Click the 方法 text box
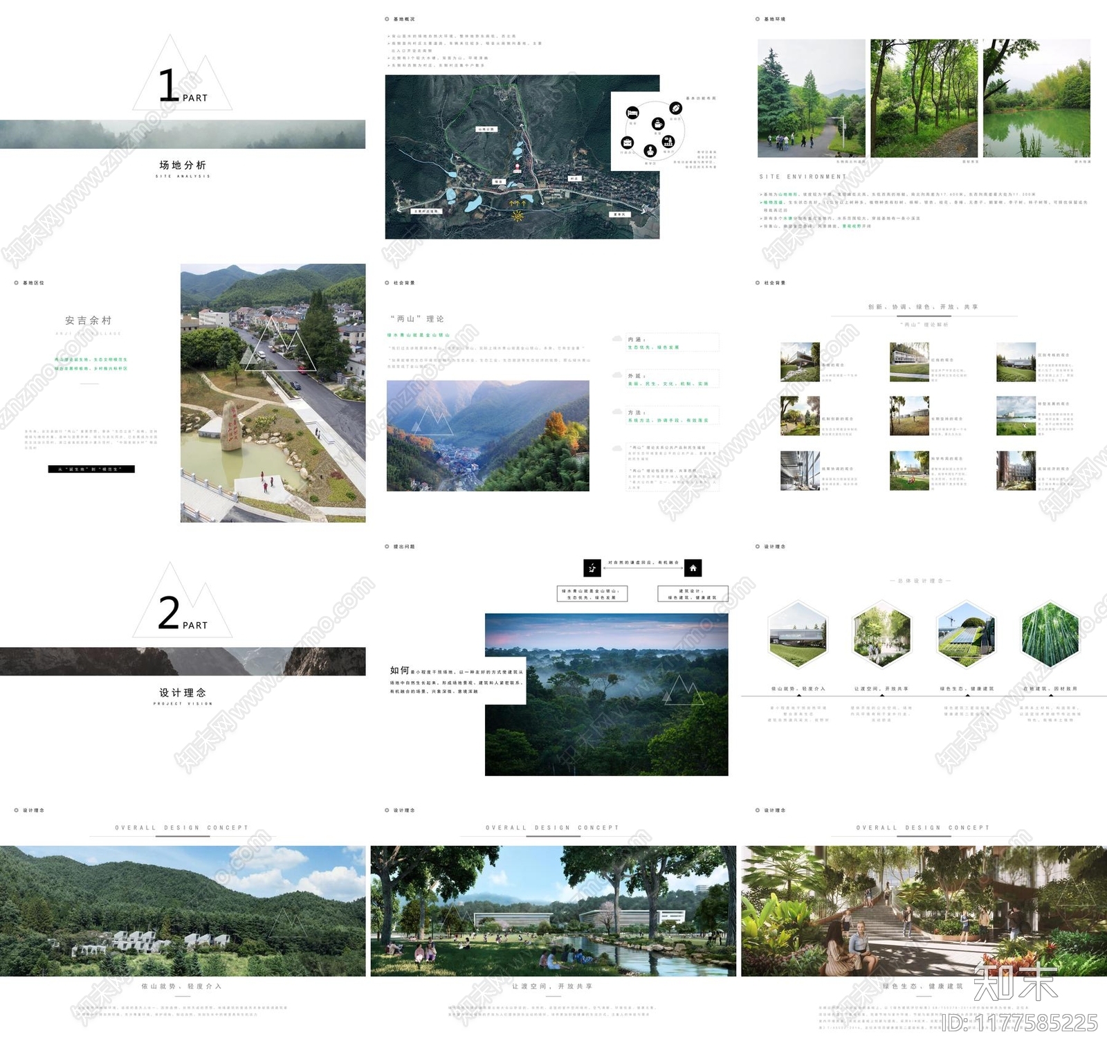The image size is (1107, 1050). tap(673, 416)
